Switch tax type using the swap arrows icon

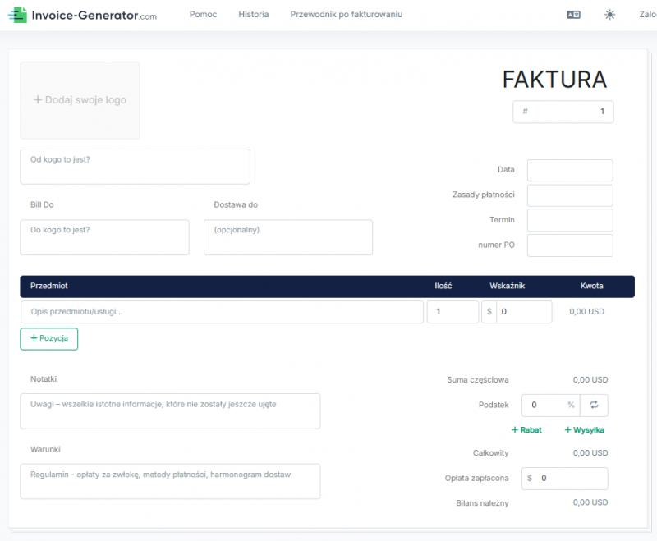(593, 405)
